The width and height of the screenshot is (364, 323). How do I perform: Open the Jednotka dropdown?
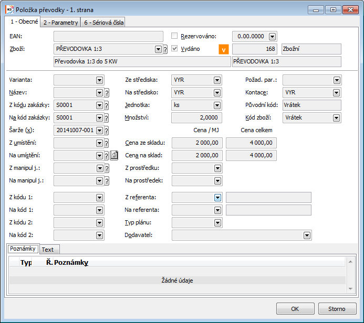point(217,105)
